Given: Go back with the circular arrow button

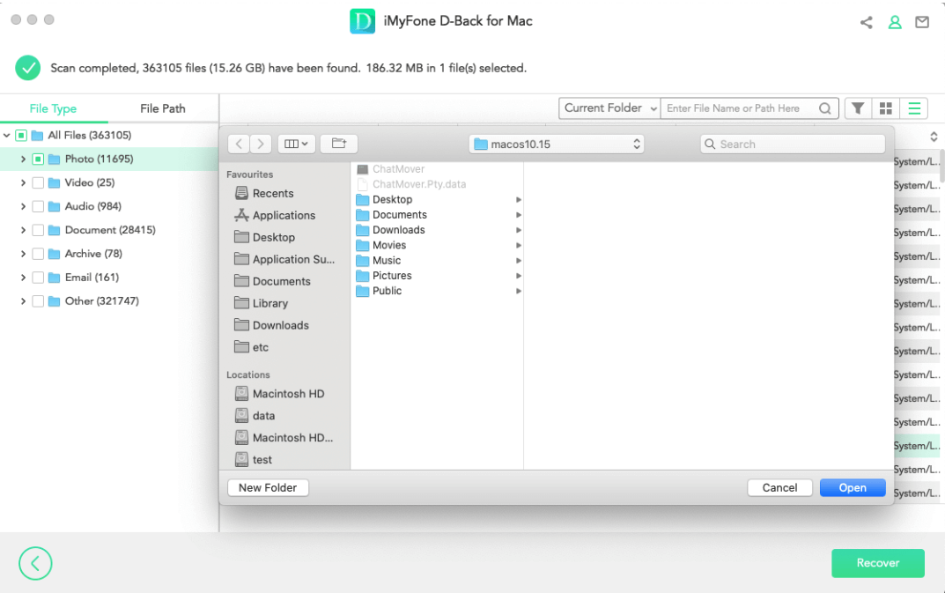Looking at the screenshot, I should pyautogui.click(x=35, y=563).
